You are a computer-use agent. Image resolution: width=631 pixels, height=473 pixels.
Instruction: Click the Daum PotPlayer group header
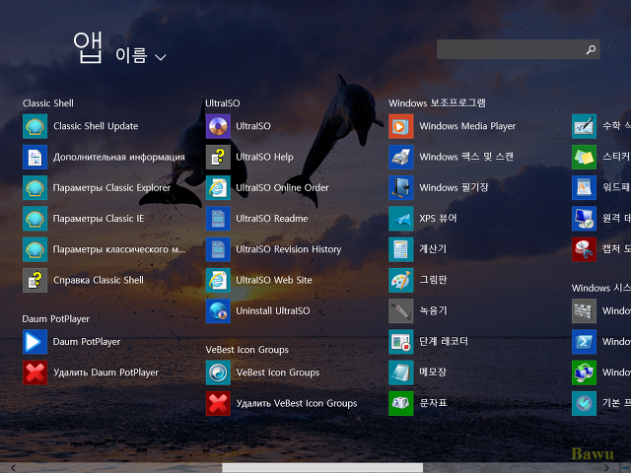[x=55, y=319]
